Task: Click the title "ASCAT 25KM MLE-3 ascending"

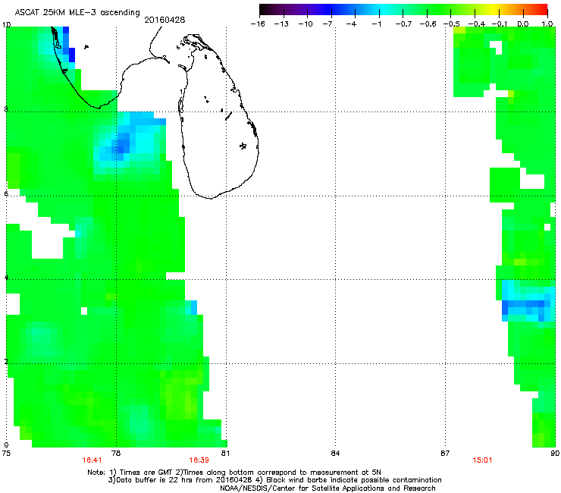Action: click(x=77, y=13)
